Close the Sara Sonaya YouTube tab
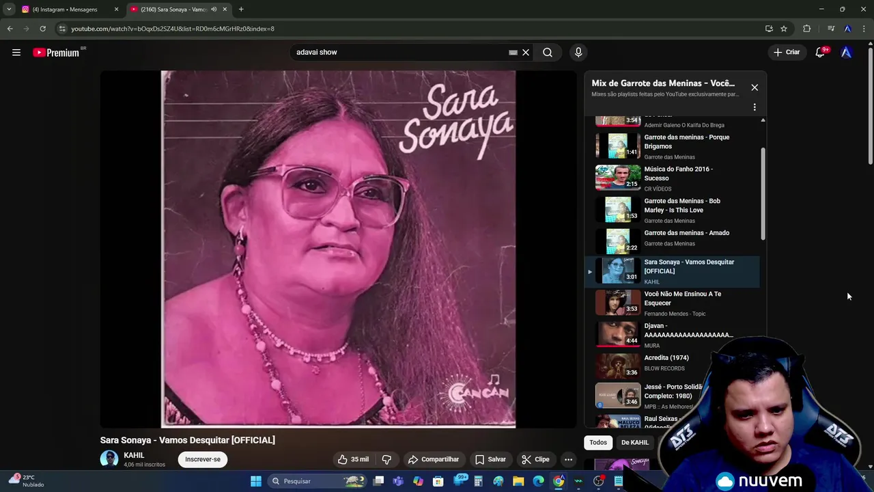874x492 pixels. [225, 10]
